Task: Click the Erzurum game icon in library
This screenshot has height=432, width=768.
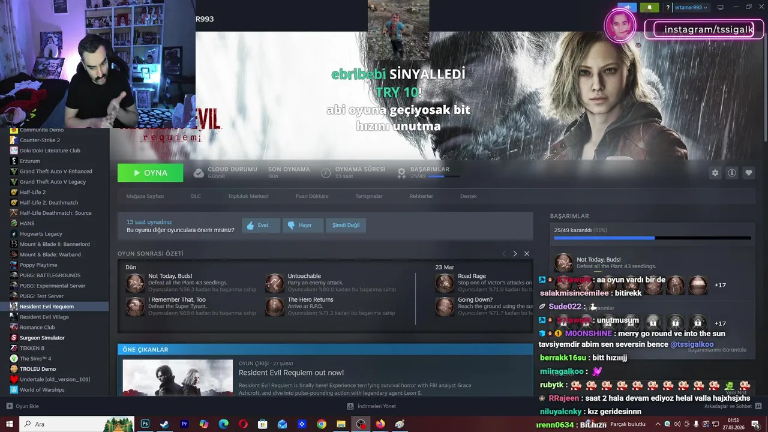Action: pyautogui.click(x=14, y=161)
